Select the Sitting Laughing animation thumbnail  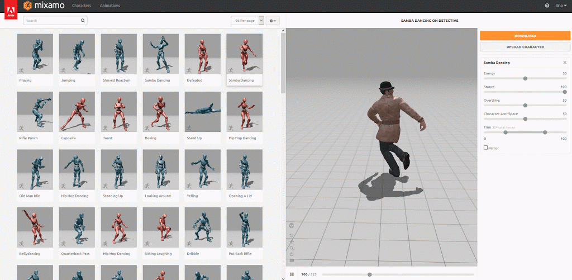coord(160,227)
